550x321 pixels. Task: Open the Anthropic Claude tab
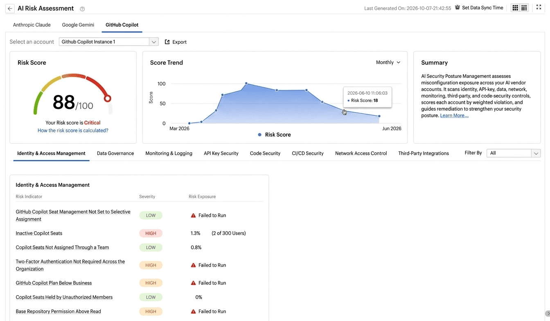click(32, 25)
